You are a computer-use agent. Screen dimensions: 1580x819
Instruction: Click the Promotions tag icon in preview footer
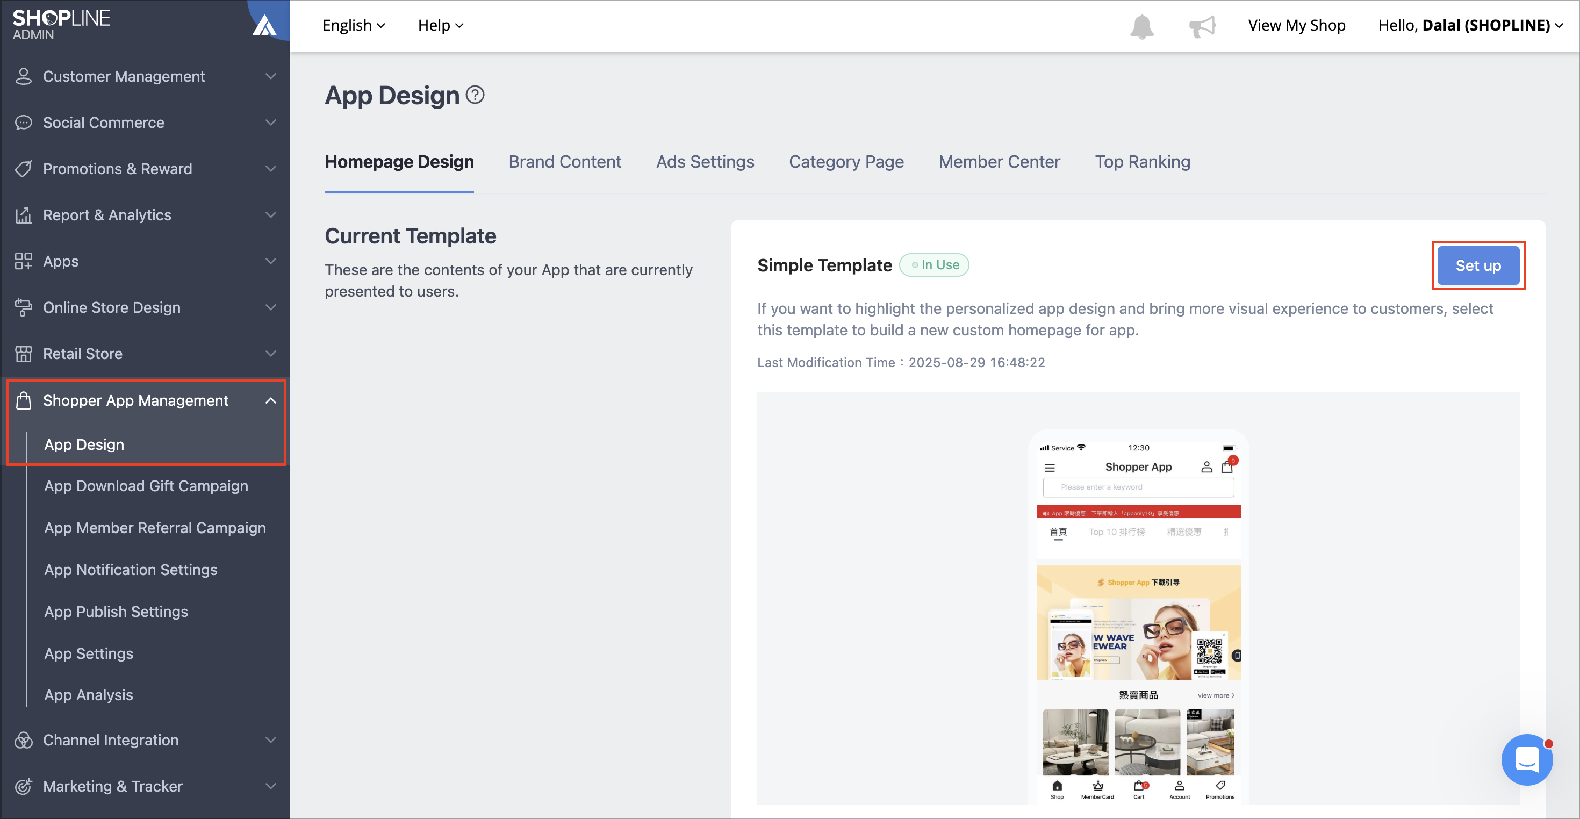[x=1220, y=786]
